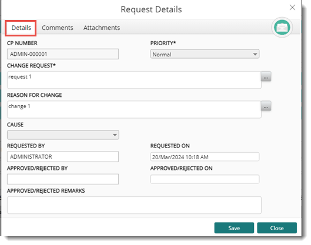Click the CHANGE REQUEST* label
Viewport: 311px width, 245px height.
(x=31, y=66)
